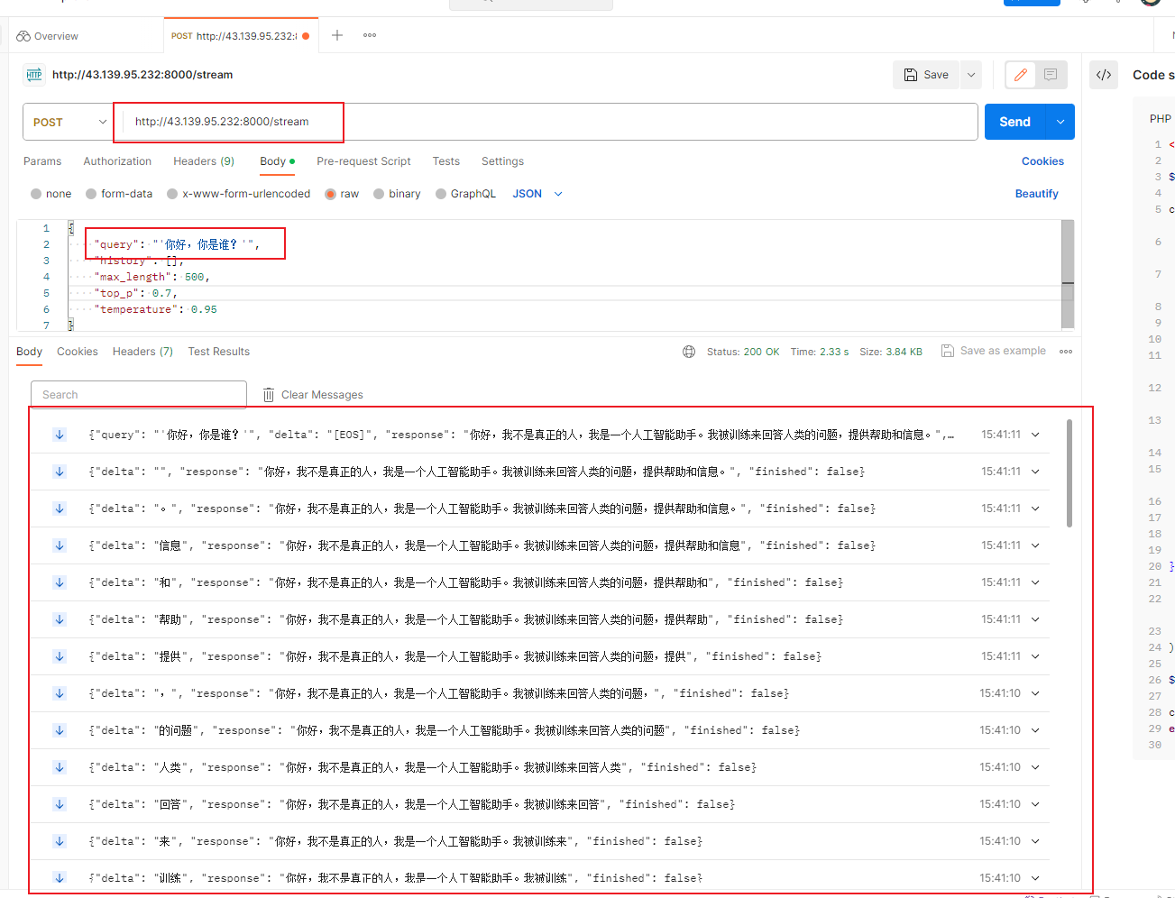Click the messages list scrollbar

click(x=1069, y=472)
